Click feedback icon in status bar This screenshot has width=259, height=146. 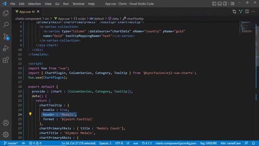click(246, 143)
